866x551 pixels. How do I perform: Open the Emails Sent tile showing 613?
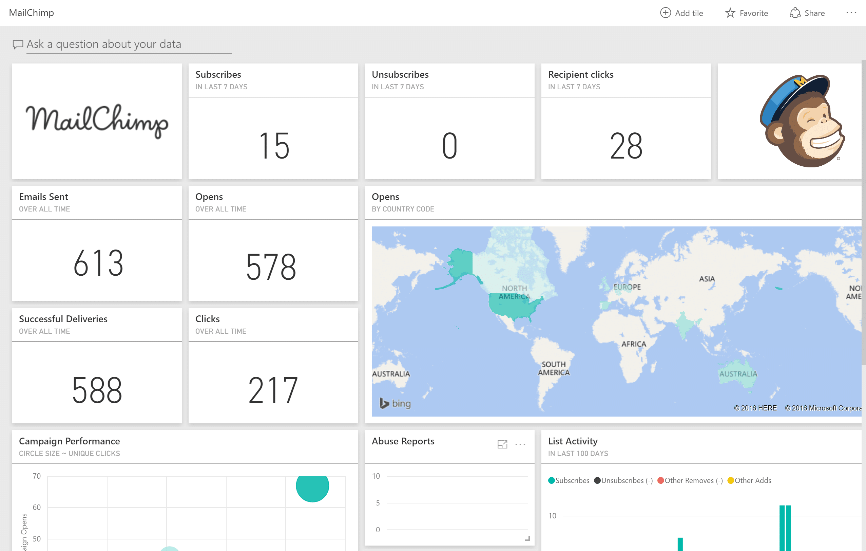[x=97, y=243]
